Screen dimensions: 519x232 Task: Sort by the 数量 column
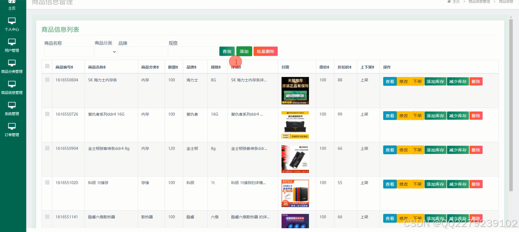point(173,67)
